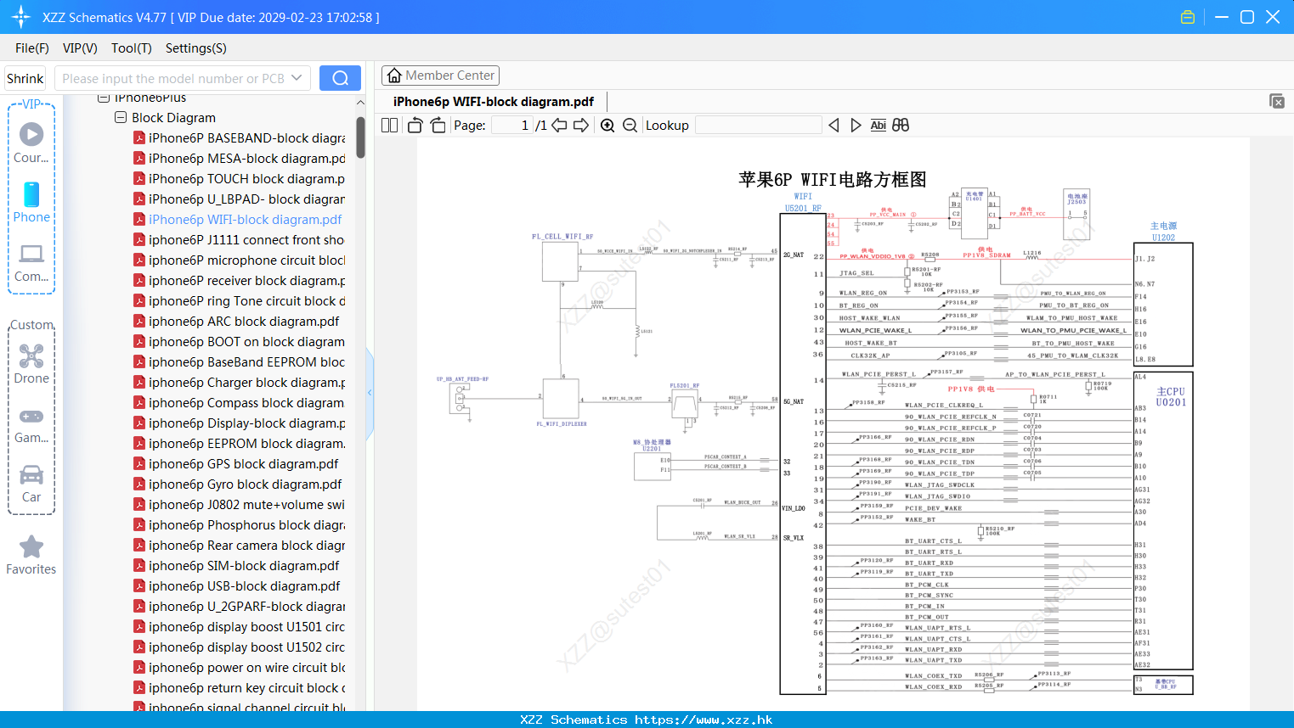Open iphone6p GPS block diagram.pdf

[x=236, y=463]
